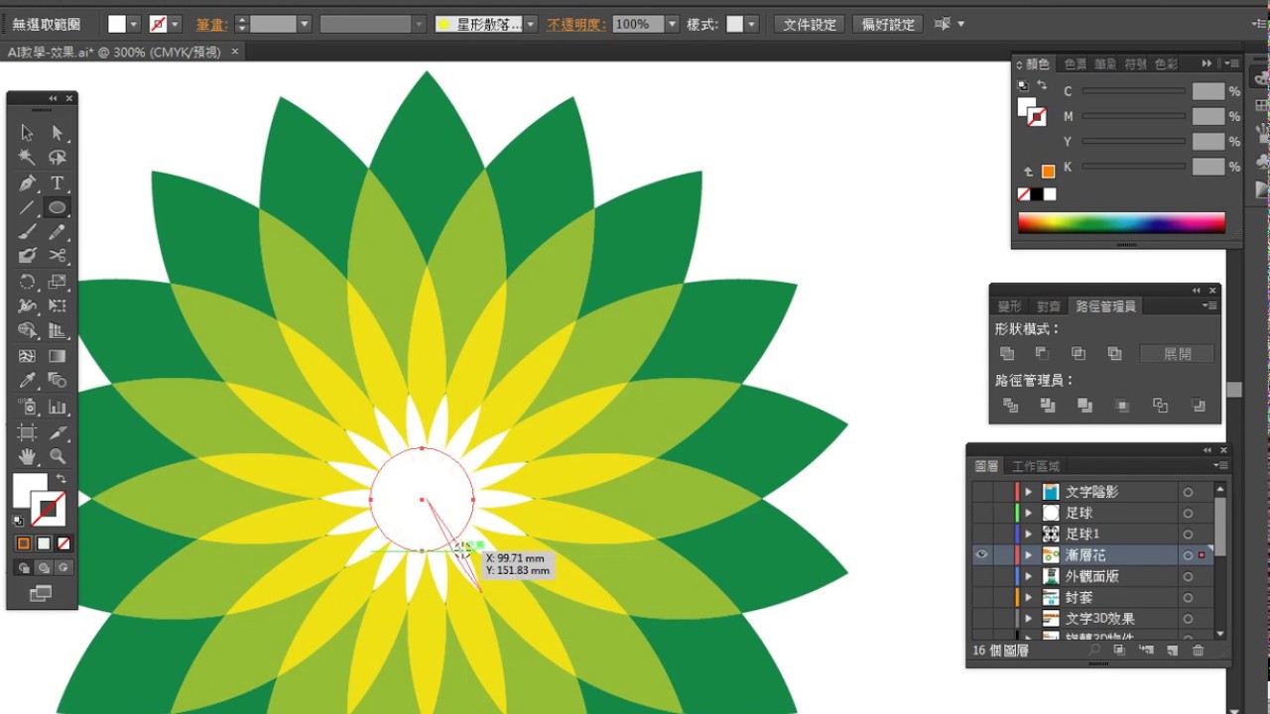1270x714 pixels.
Task: Pick the Paintbrush tool
Action: click(x=27, y=233)
